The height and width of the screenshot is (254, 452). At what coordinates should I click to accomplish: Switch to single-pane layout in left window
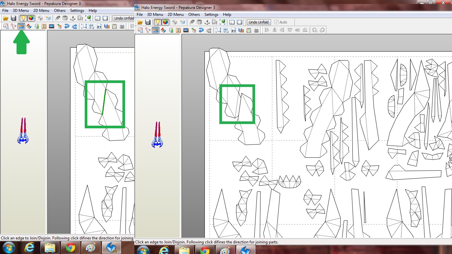pos(105,18)
